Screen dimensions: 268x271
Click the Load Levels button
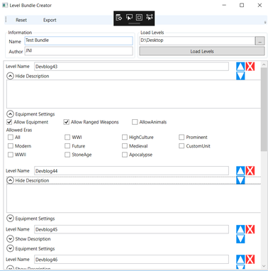(x=202, y=51)
